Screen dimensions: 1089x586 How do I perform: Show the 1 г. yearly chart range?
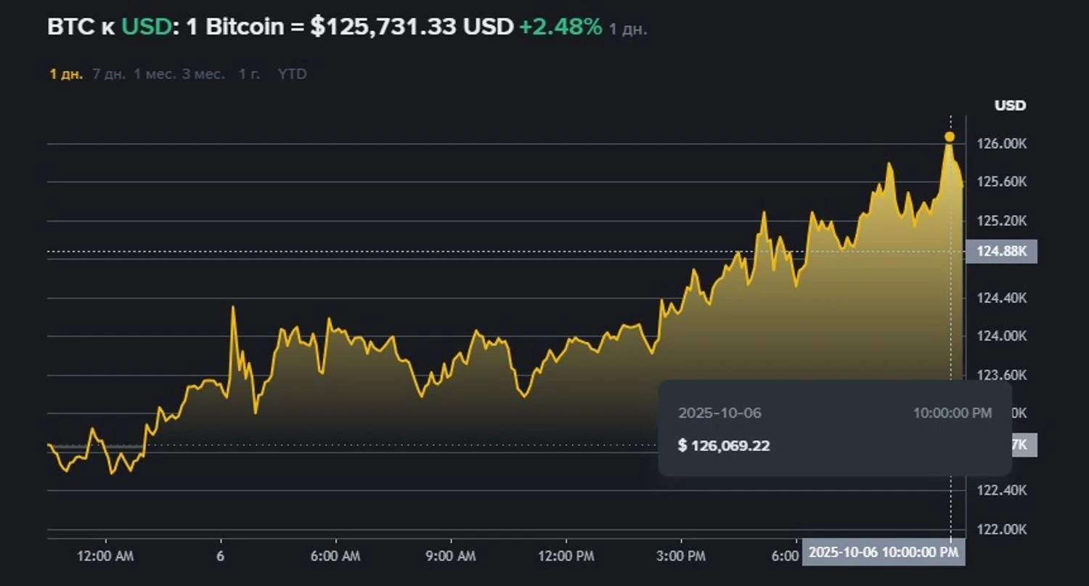249,74
